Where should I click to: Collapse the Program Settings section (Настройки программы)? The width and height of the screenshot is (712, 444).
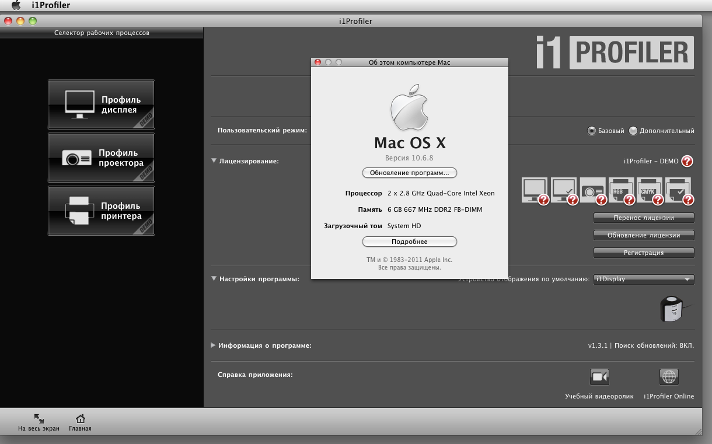(214, 279)
